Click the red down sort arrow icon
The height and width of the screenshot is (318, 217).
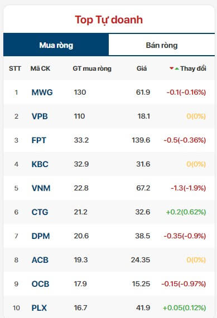tap(172, 69)
